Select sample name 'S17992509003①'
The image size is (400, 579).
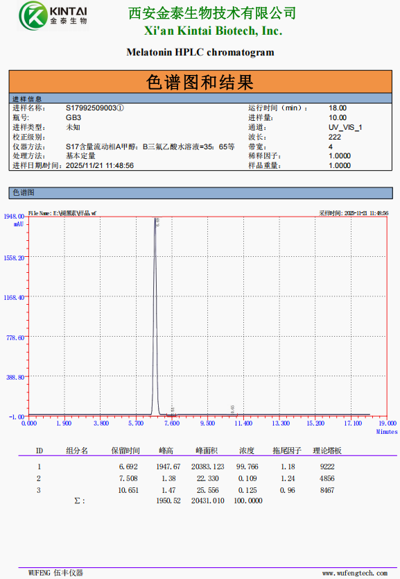coord(95,108)
